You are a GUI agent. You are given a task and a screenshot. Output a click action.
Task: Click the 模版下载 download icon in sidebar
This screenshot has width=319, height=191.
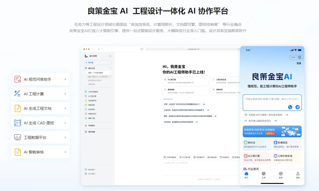tap(86, 118)
